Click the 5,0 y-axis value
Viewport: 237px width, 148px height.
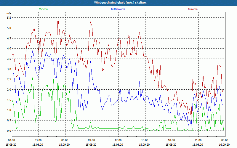pos(9,28)
